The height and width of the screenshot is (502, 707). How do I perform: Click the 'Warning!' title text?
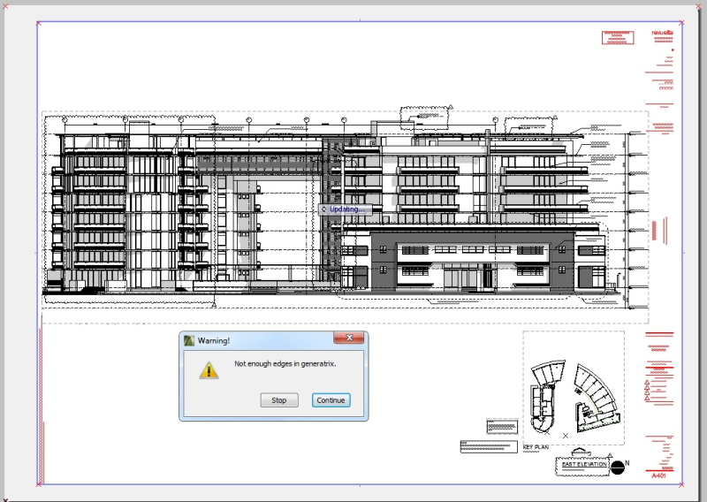214,340
